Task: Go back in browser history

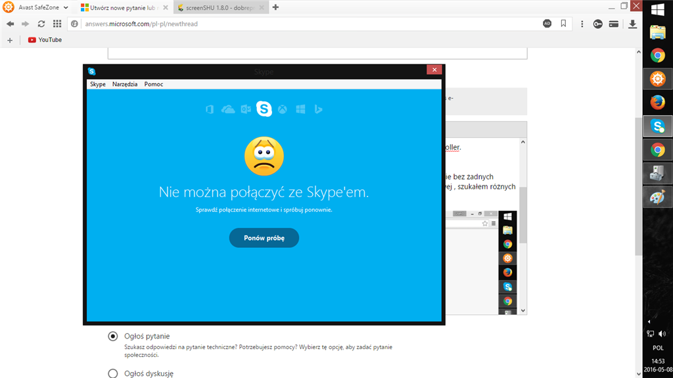Action: click(11, 24)
